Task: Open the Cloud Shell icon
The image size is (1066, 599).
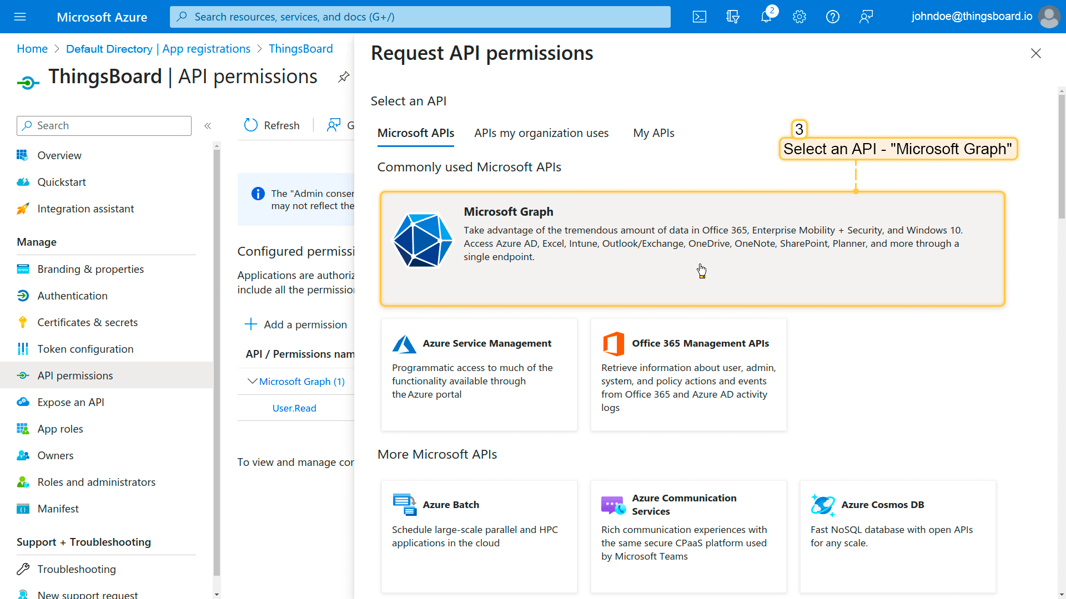Action: click(x=700, y=17)
